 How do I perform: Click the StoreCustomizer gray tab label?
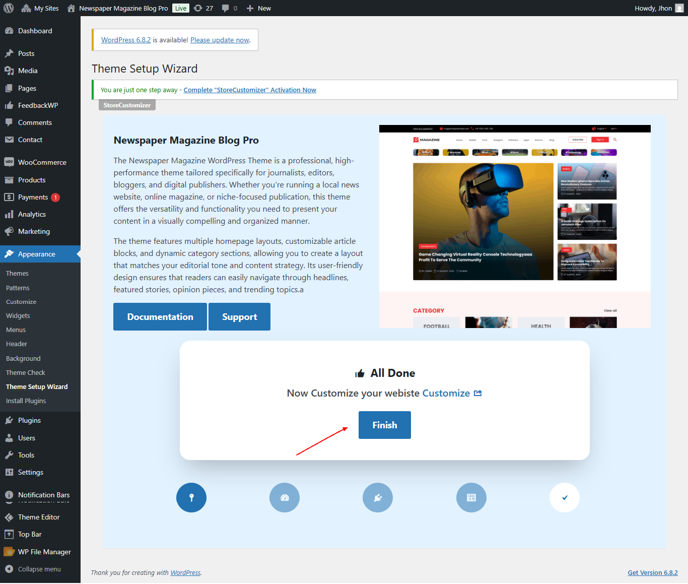tap(127, 105)
